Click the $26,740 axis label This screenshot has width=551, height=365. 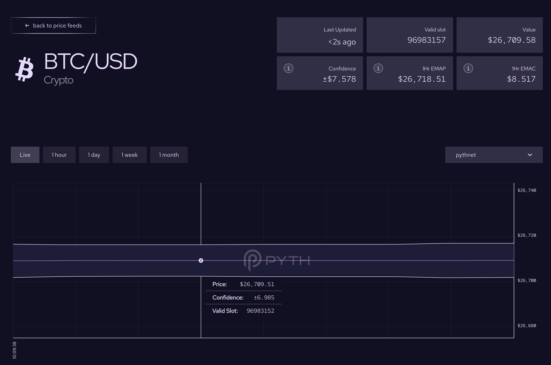click(x=527, y=190)
